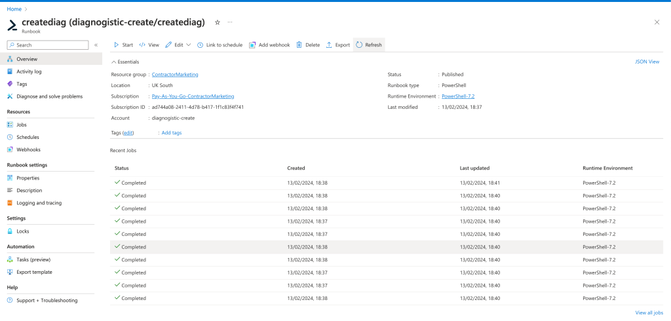This screenshot has height=321, width=671.
Task: Click the Export template icon
Action: click(10, 272)
